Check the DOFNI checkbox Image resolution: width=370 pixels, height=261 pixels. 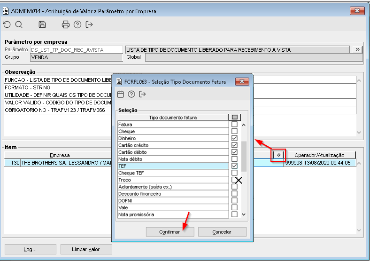tap(234, 200)
